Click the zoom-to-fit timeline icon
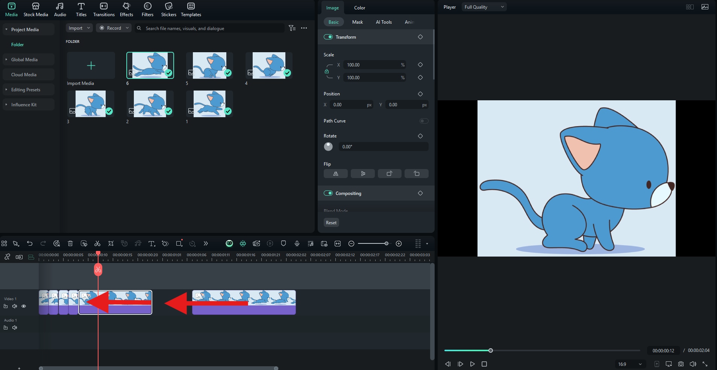The width and height of the screenshot is (717, 370). point(338,243)
